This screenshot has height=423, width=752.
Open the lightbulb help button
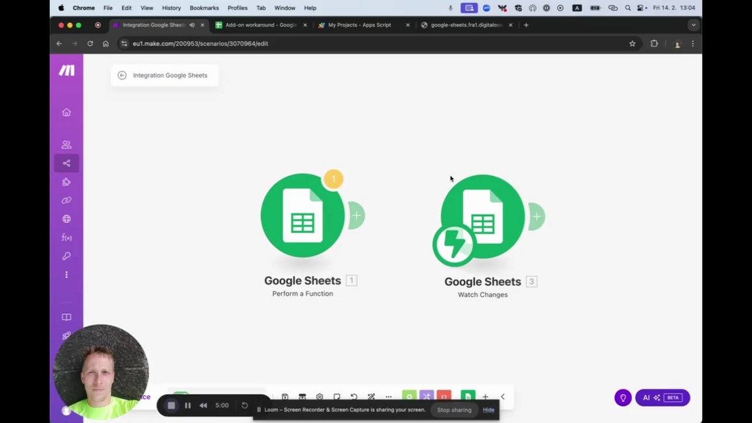[623, 398]
